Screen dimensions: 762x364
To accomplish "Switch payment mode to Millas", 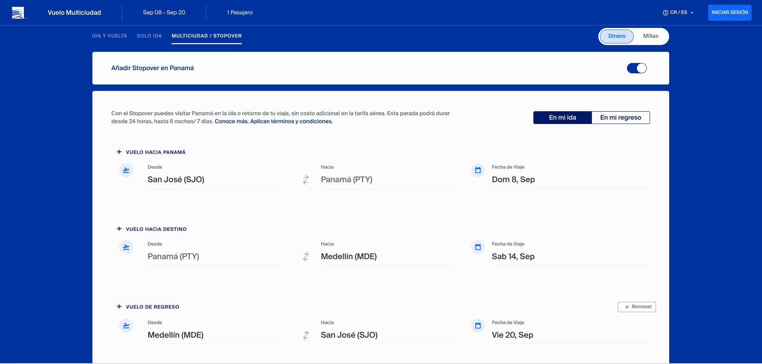I will point(650,36).
